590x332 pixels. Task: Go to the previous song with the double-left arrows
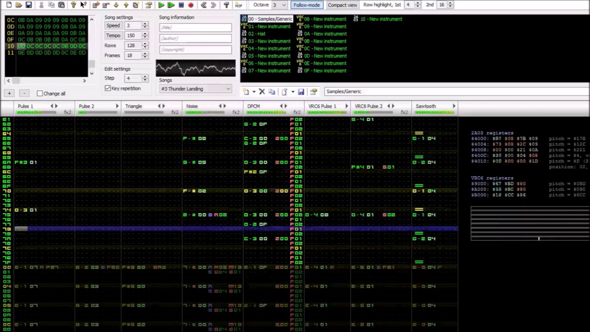point(204,5)
